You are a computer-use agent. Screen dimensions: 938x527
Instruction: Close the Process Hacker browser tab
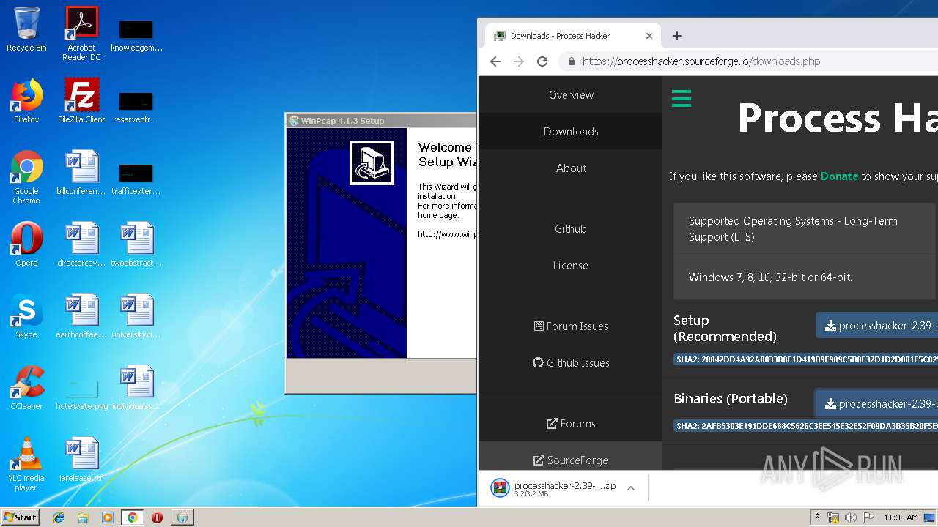click(649, 36)
